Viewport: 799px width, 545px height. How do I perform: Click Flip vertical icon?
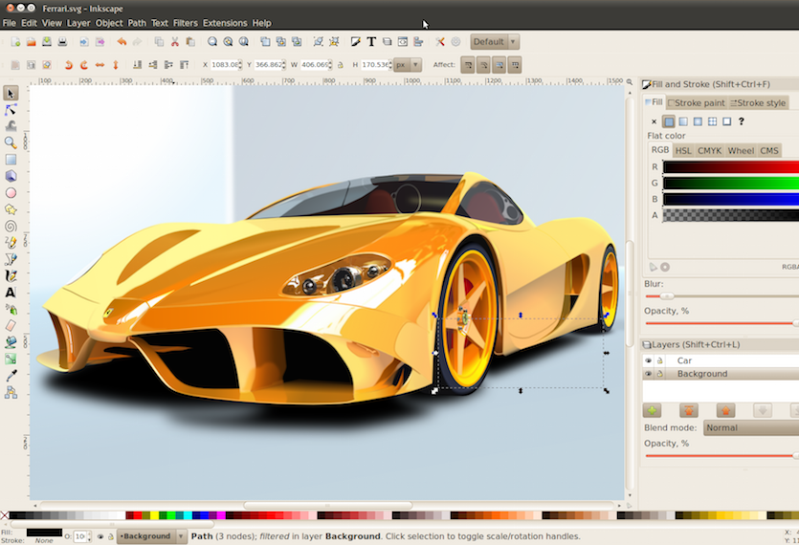tap(116, 65)
